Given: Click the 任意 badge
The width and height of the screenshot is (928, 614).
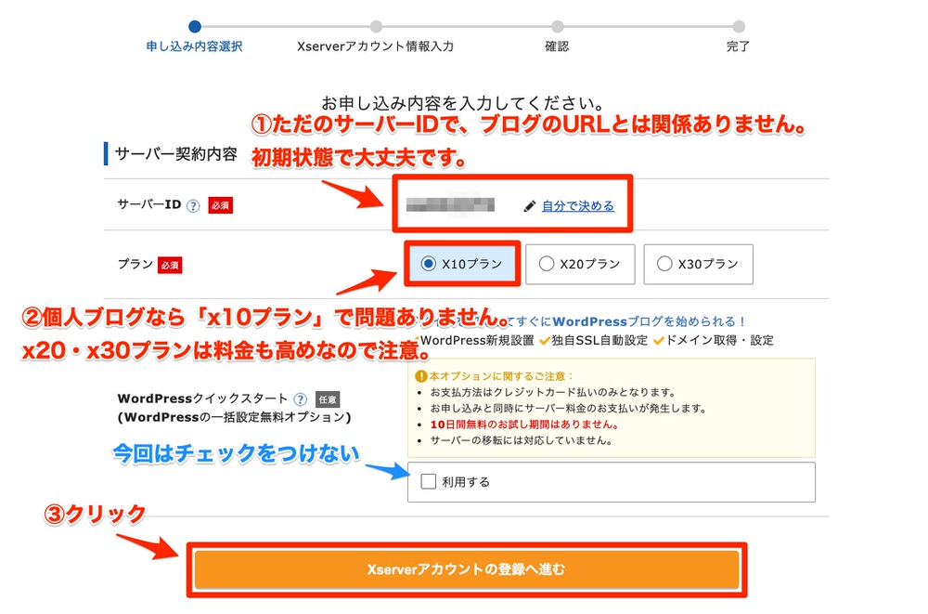Looking at the screenshot, I should (328, 399).
